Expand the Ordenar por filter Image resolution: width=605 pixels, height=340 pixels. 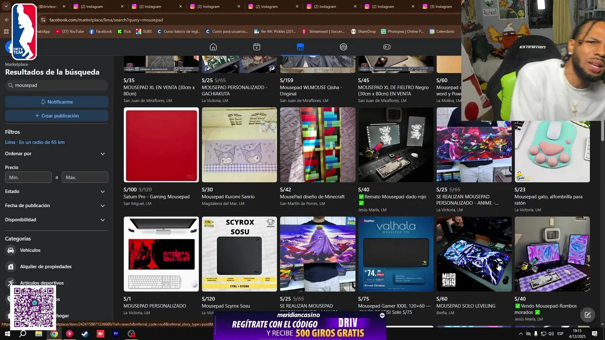tap(57, 153)
